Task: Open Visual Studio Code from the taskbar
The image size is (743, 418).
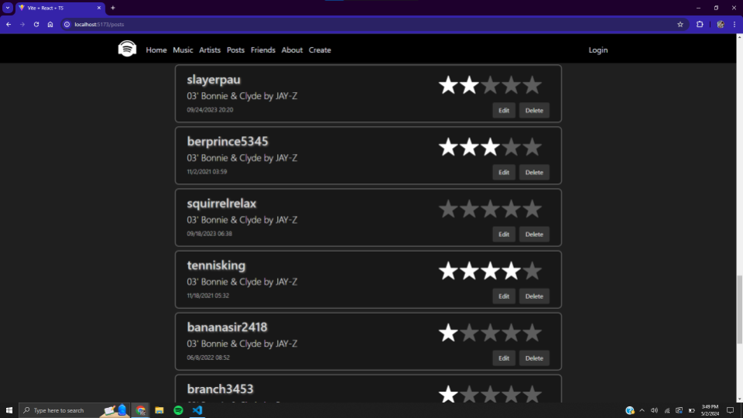Action: 197,410
